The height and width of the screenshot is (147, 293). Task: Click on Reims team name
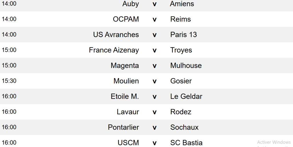click(x=181, y=19)
